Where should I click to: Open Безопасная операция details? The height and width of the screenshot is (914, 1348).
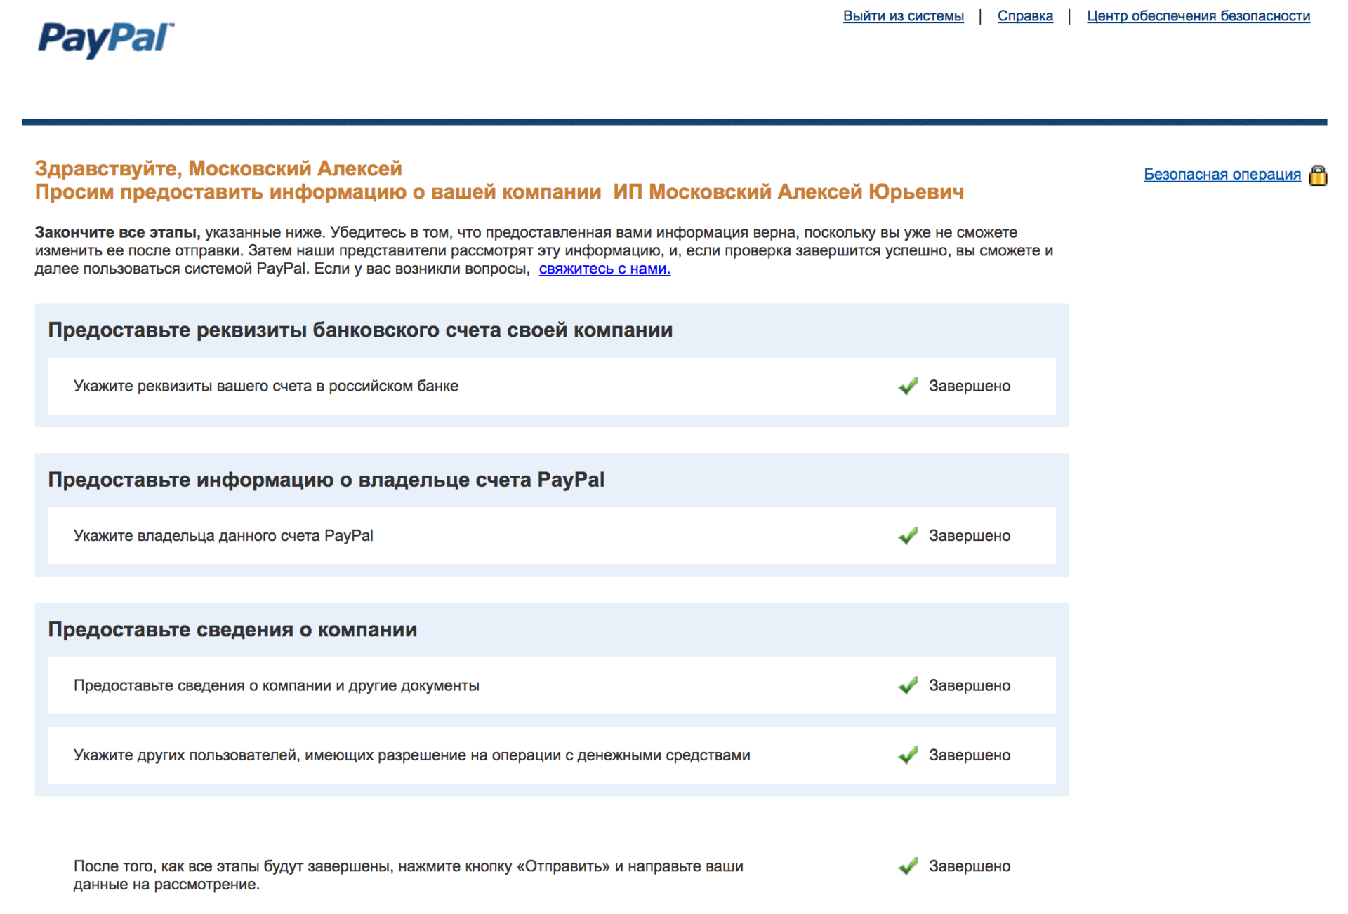click(x=1222, y=175)
